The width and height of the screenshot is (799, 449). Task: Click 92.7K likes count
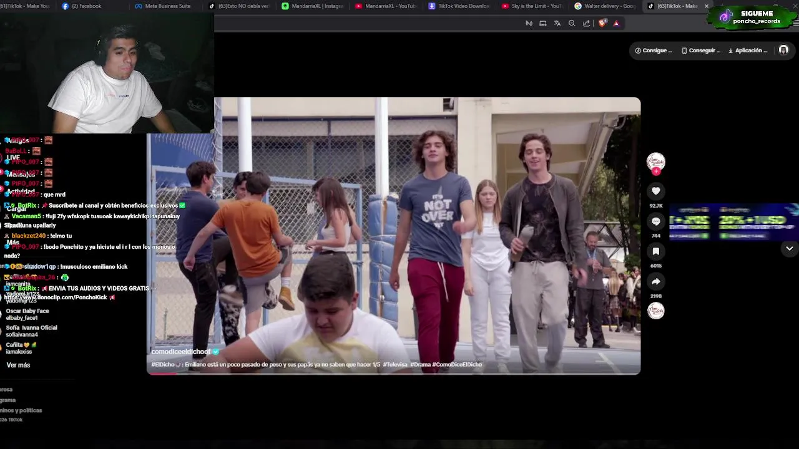point(655,206)
